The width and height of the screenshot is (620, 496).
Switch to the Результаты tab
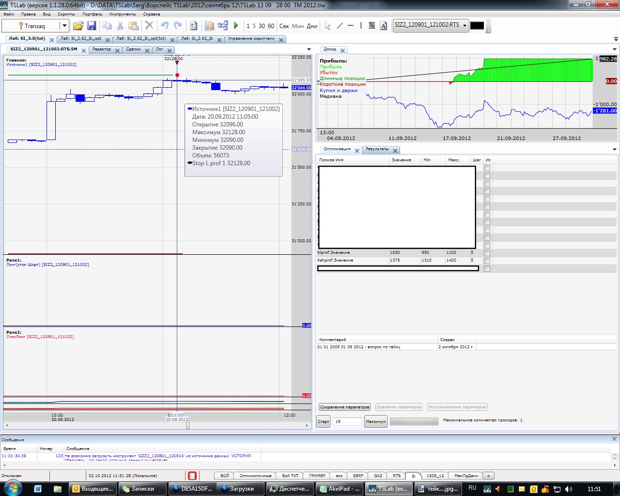[377, 149]
